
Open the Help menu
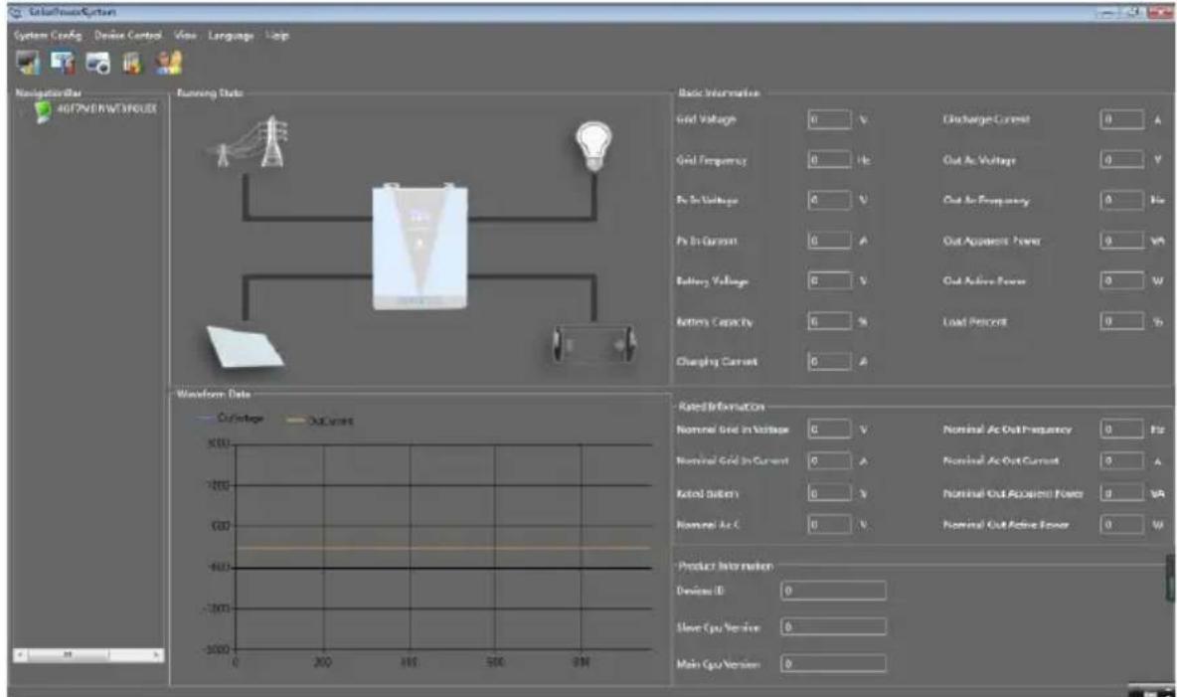click(x=277, y=36)
